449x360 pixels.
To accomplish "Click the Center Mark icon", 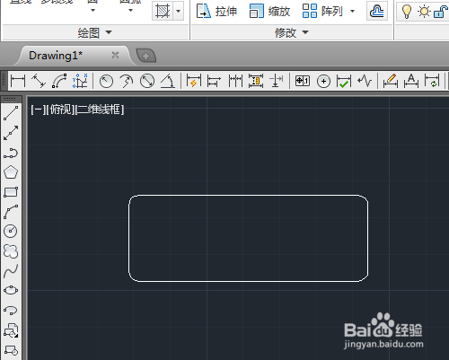I will pyautogui.click(x=323, y=82).
